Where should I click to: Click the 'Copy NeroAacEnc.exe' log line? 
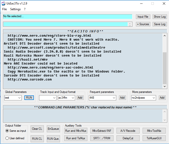click(66, 72)
